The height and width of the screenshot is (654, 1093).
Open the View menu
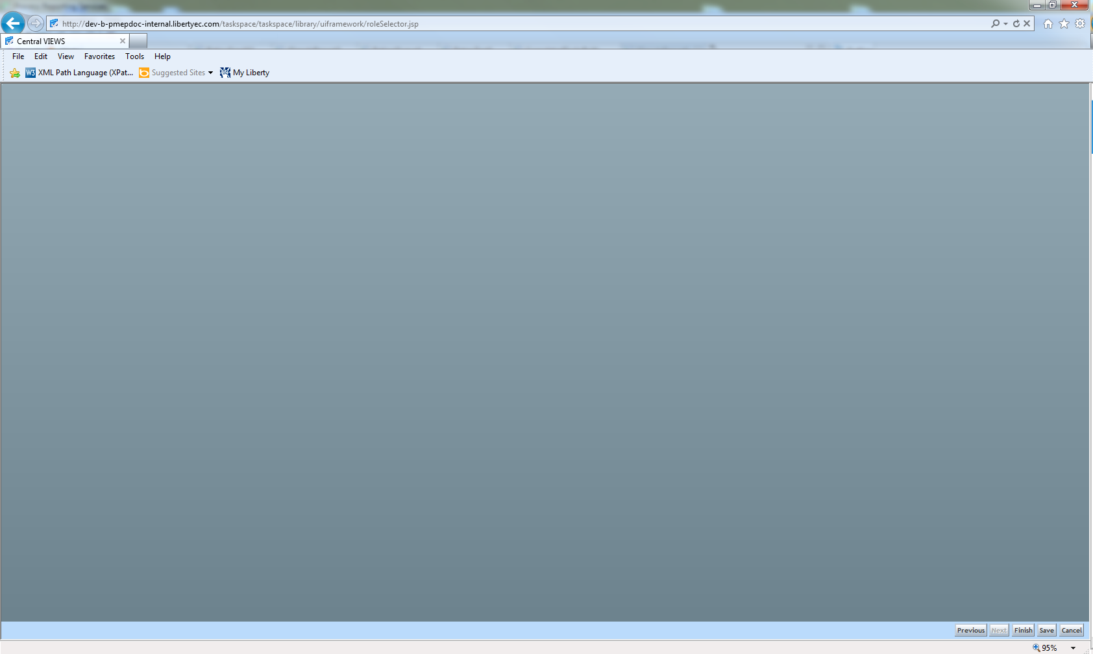coord(66,56)
